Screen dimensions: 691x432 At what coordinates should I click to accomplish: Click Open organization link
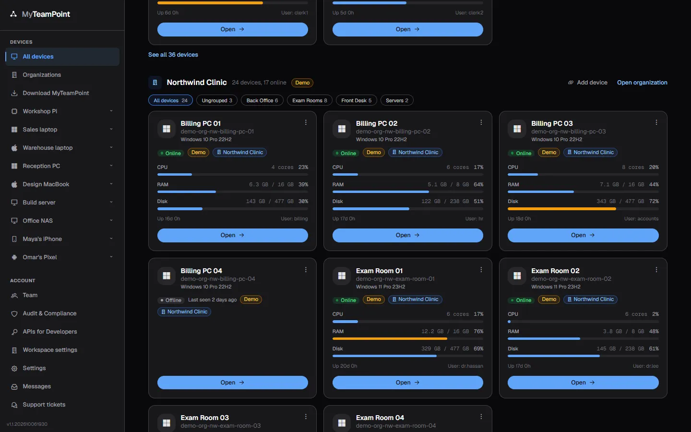click(642, 83)
